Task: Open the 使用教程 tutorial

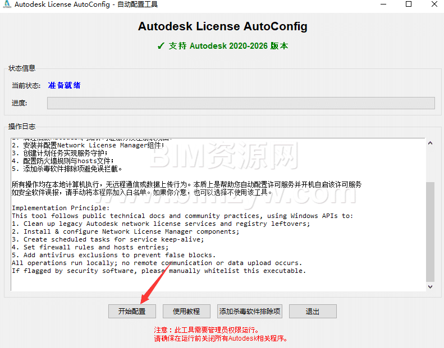Action: tap(186, 312)
